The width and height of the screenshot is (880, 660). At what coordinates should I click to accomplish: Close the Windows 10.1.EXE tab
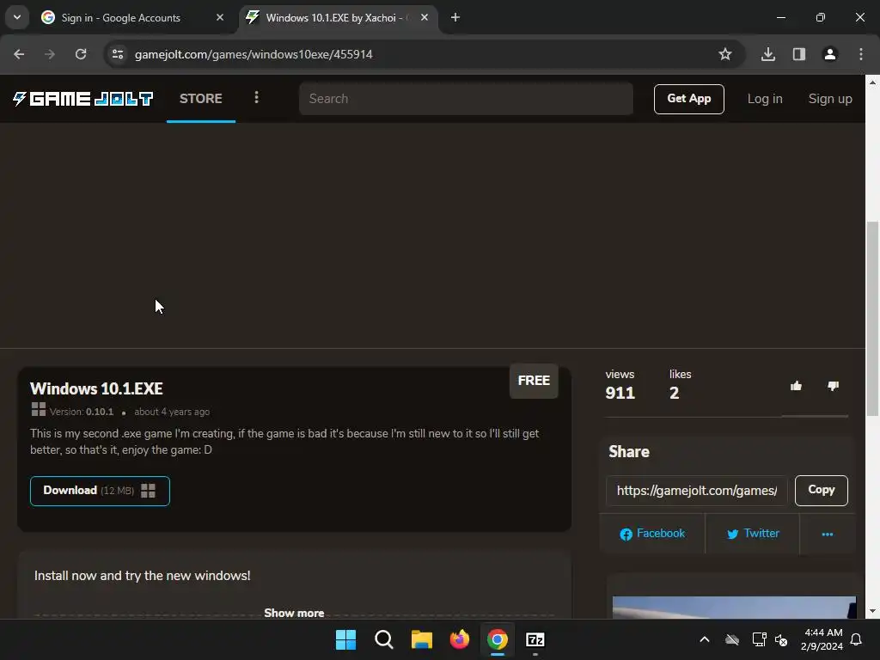coord(425,17)
